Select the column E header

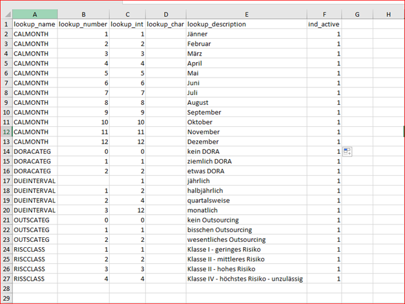coord(245,14)
